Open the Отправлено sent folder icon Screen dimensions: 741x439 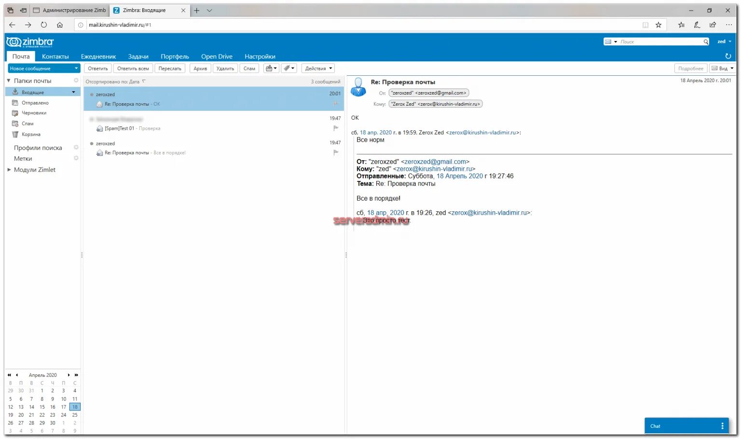tap(15, 102)
